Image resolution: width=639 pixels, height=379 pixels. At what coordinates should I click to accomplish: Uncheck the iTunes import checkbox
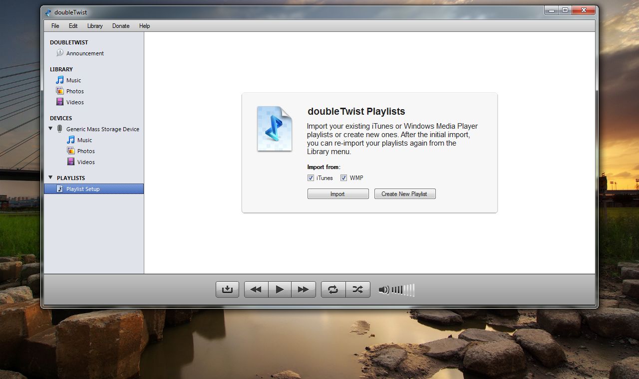311,178
